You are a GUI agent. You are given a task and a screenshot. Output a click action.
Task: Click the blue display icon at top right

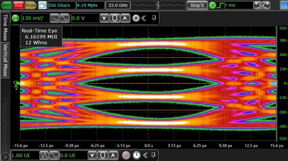[x=284, y=5]
